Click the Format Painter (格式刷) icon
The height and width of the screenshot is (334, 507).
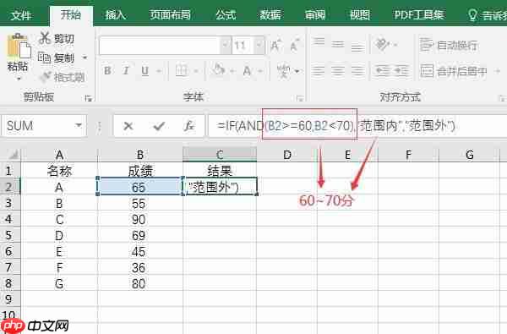46,77
